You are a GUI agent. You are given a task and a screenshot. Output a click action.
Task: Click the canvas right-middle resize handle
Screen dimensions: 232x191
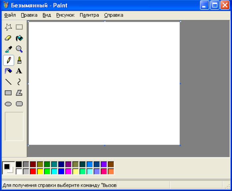pos(181,83)
